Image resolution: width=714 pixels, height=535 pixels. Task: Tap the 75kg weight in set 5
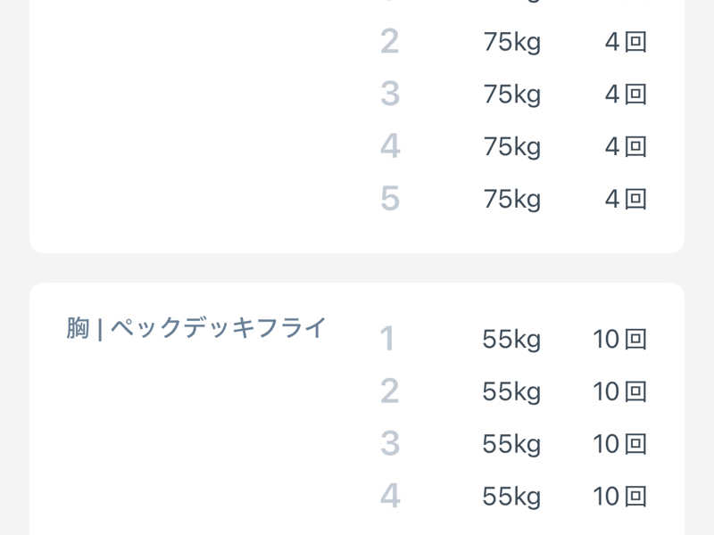[x=511, y=199]
